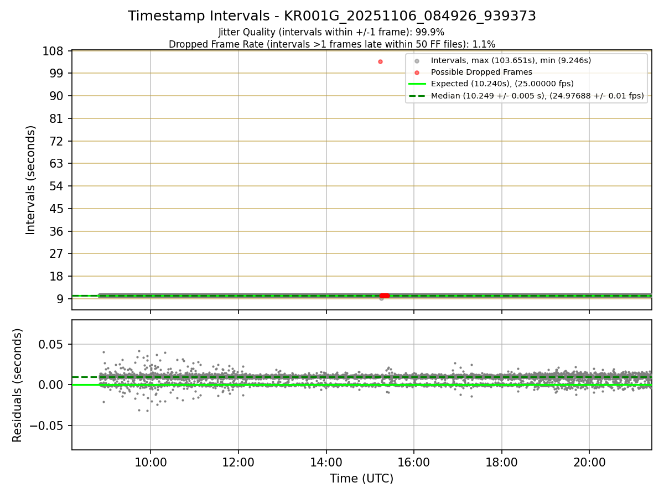Click the '9' y-axis tick label

(61, 299)
